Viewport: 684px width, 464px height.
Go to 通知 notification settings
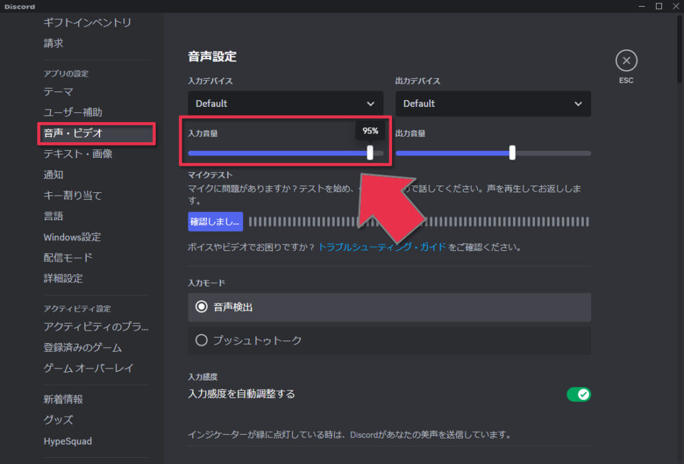click(53, 175)
